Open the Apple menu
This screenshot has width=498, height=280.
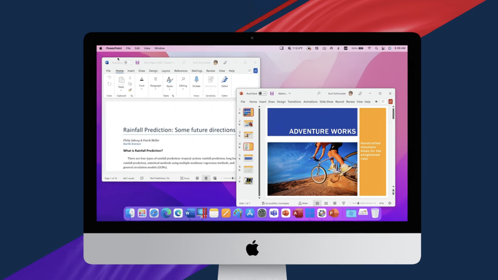click(x=101, y=49)
